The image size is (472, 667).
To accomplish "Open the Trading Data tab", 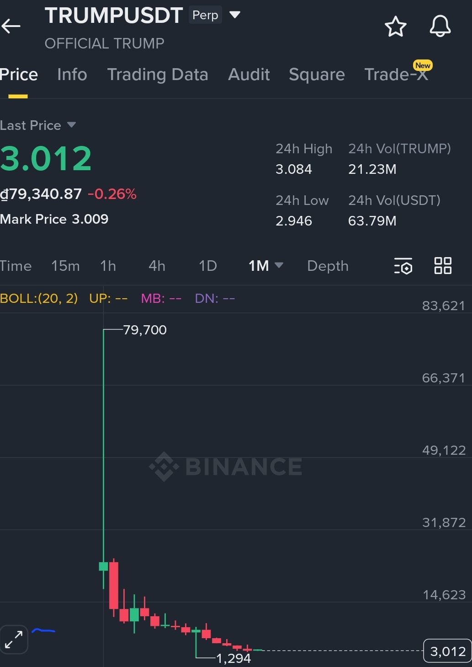I will [x=158, y=75].
